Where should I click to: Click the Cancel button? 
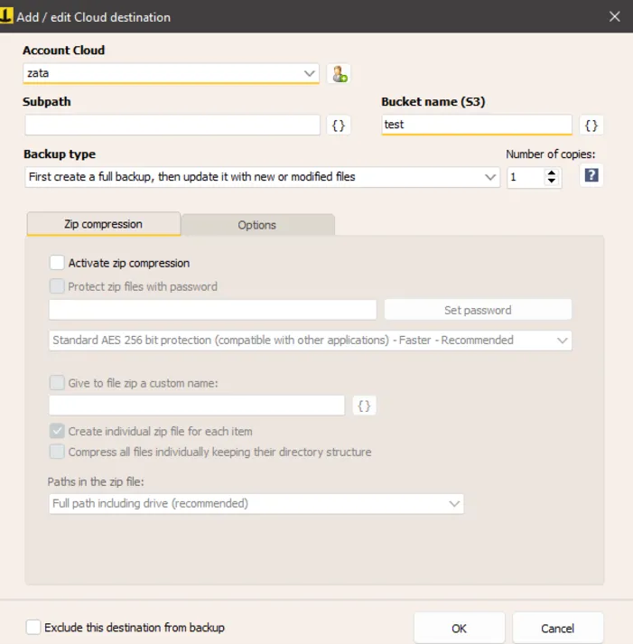pos(557,628)
